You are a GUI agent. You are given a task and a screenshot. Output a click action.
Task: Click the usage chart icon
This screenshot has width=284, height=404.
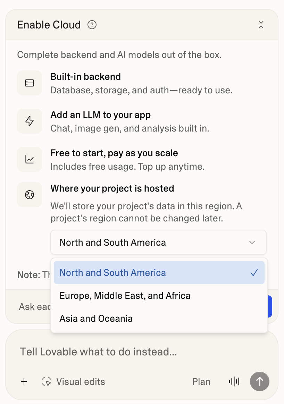point(30,159)
